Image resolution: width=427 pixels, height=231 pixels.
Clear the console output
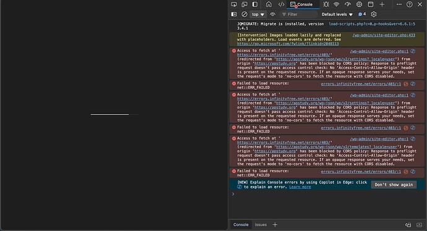pyautogui.click(x=244, y=14)
